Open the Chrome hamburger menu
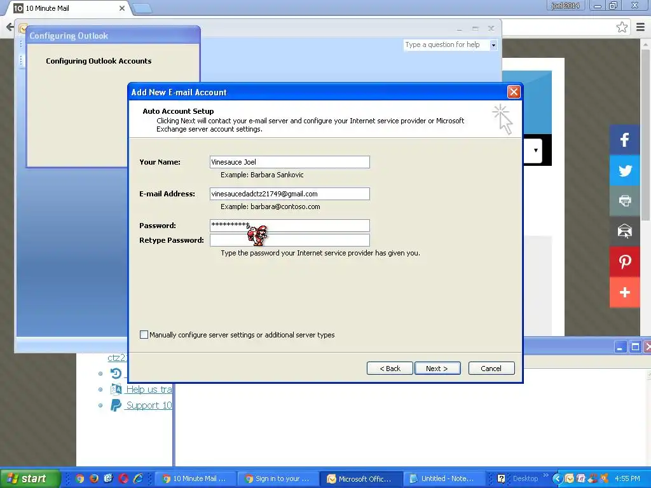Viewport: 651px width, 488px height. 641,27
